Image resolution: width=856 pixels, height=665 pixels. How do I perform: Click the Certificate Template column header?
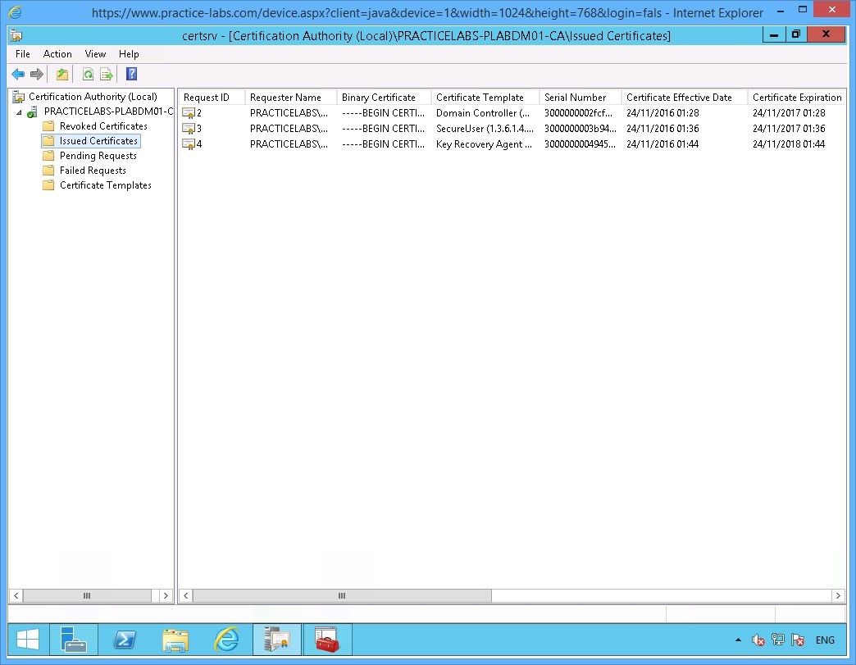[482, 97]
